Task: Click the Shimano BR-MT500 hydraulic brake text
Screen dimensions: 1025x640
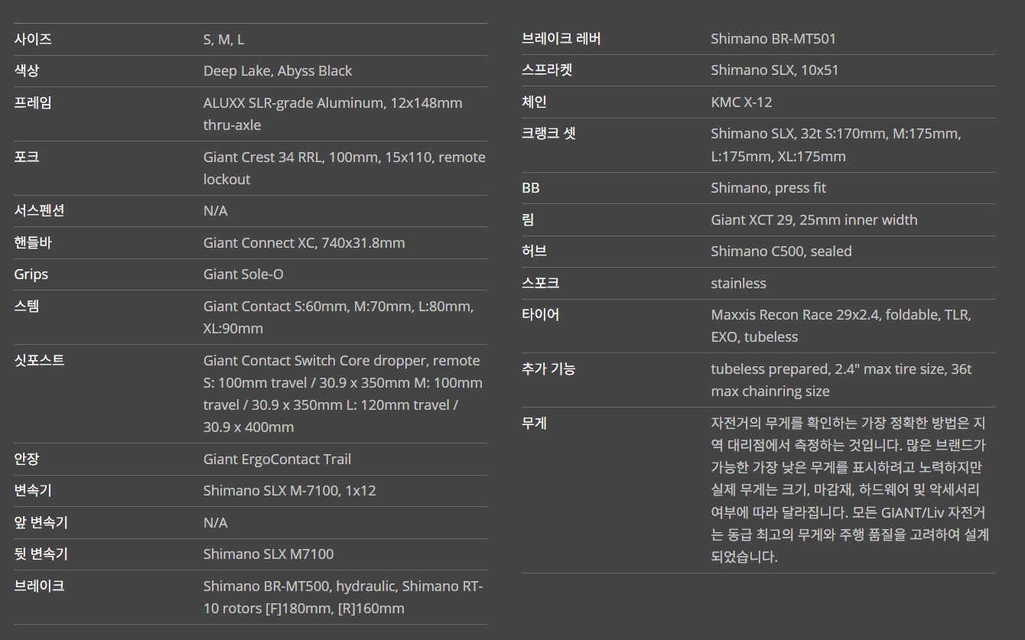Action: tap(343, 586)
